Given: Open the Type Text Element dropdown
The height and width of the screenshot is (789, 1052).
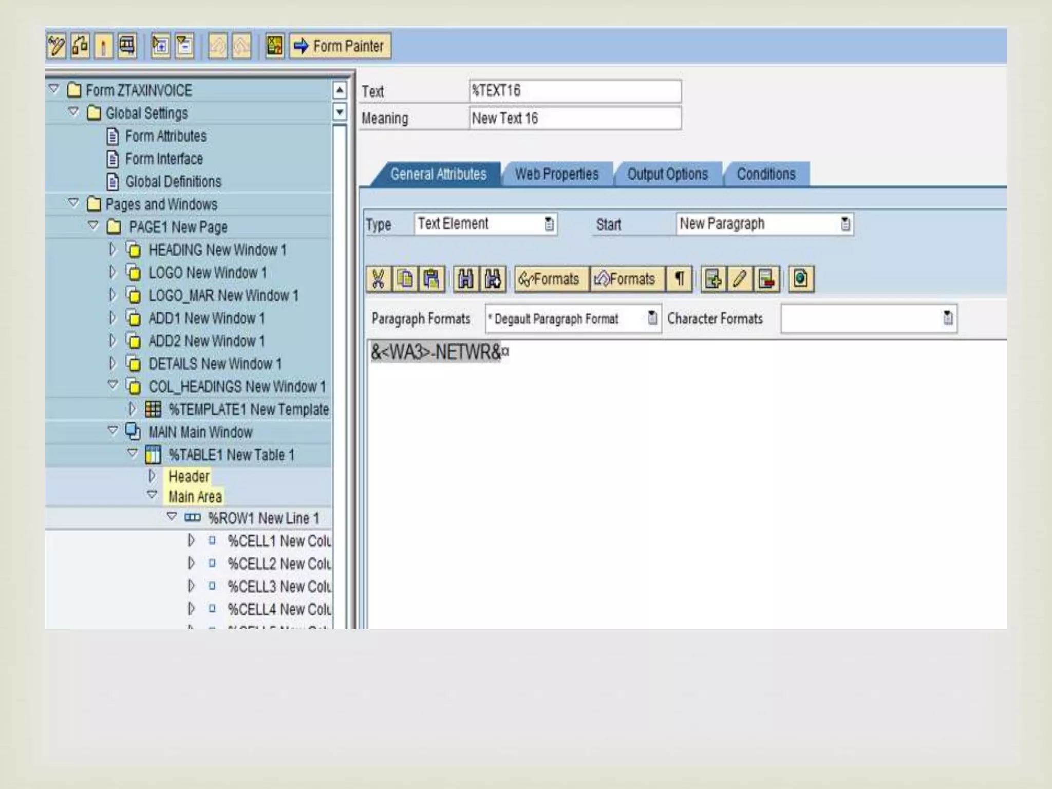Looking at the screenshot, I should tap(549, 224).
